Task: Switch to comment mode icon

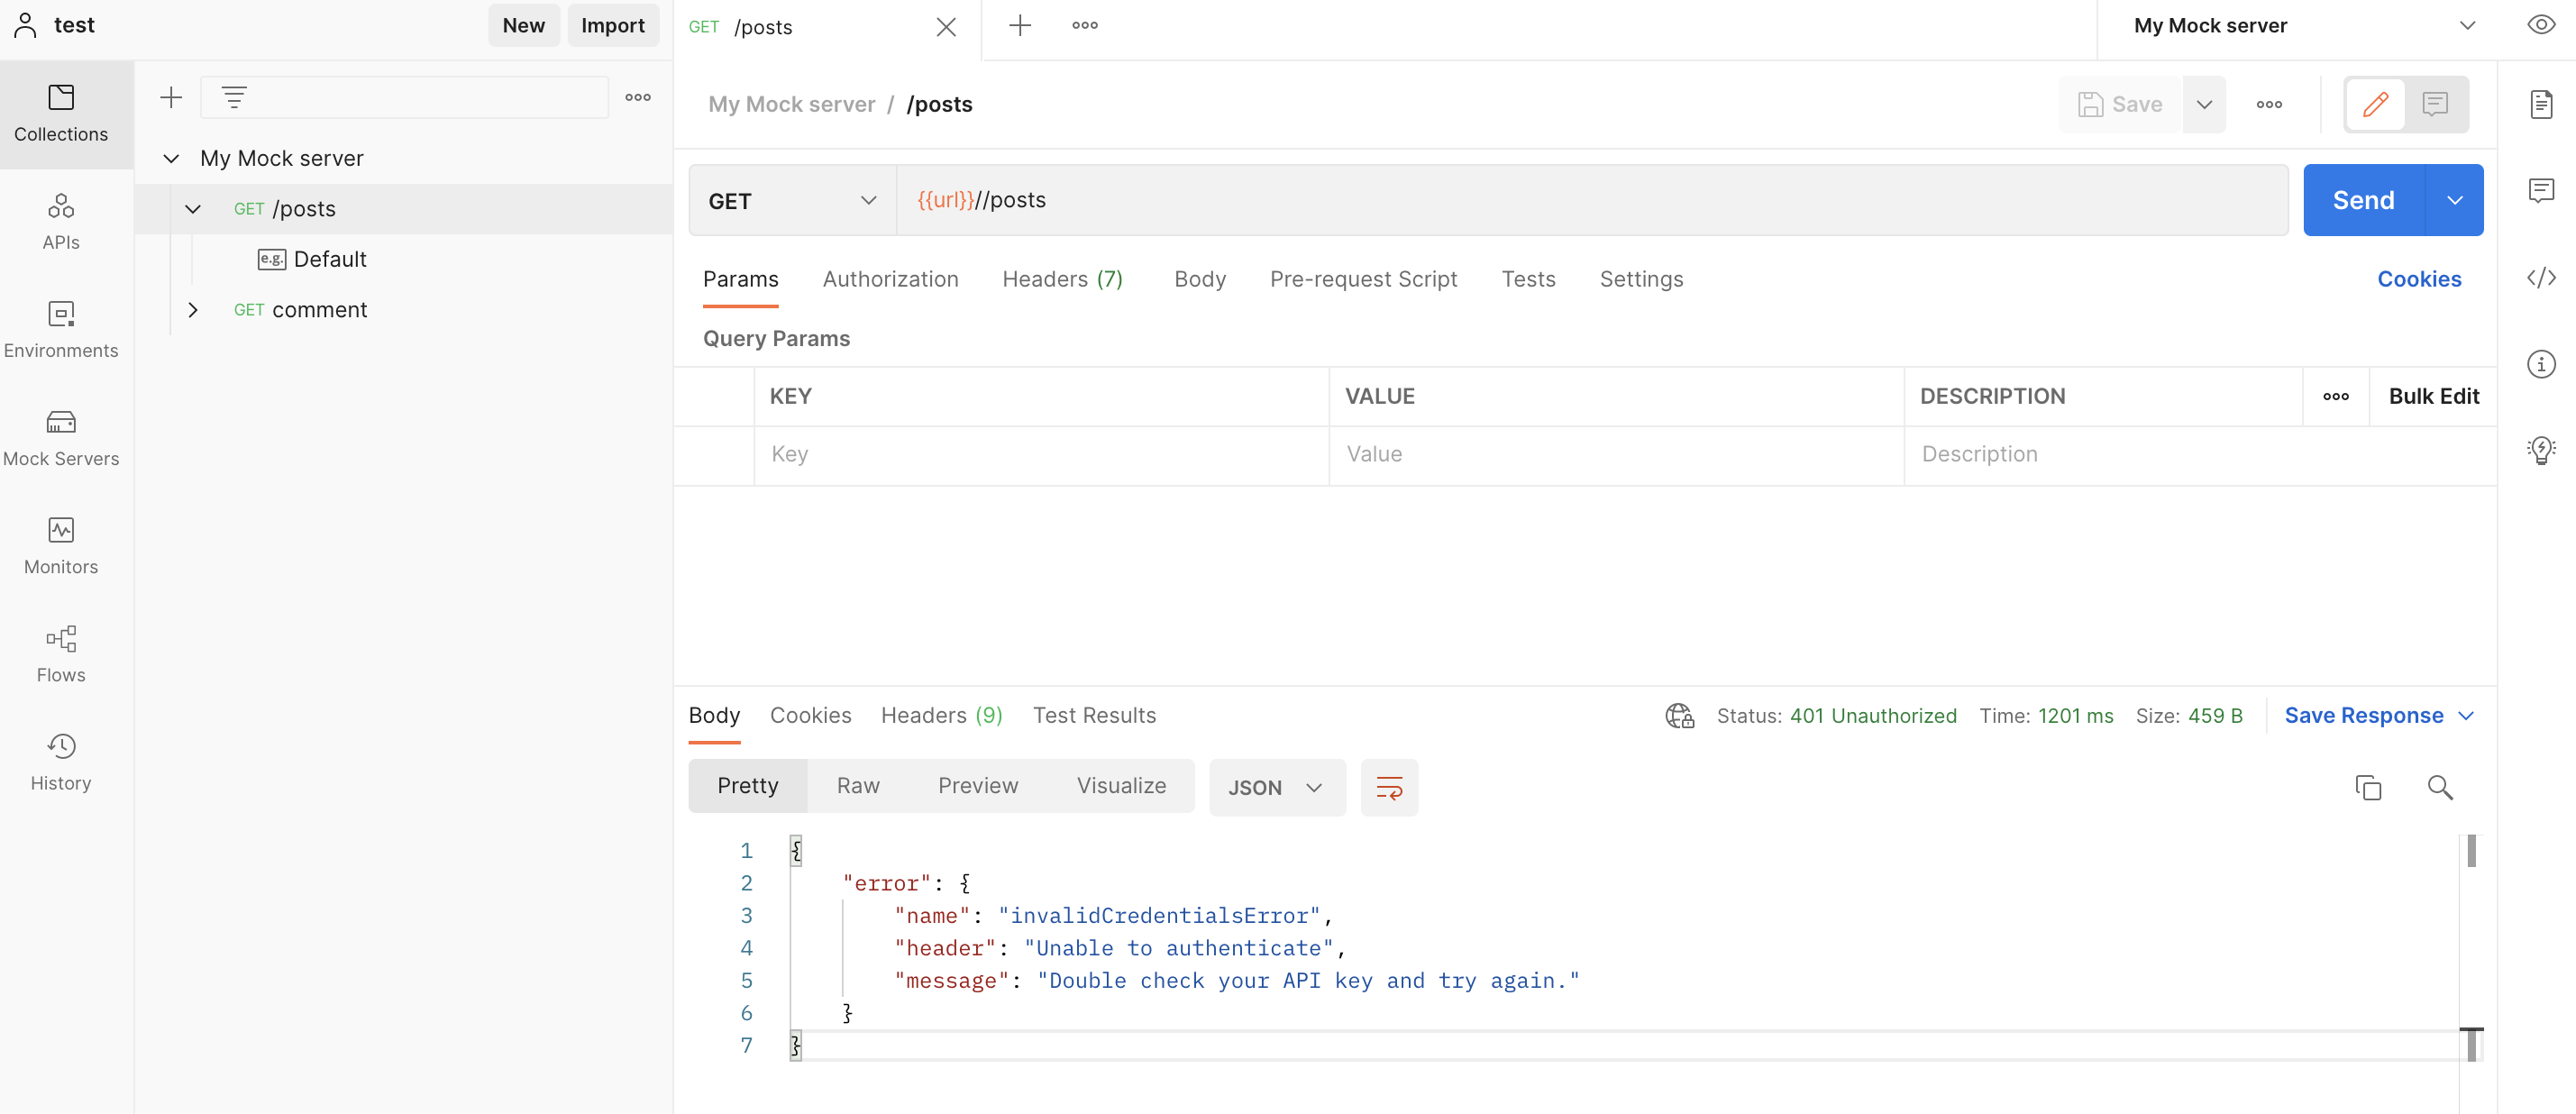Action: click(x=2434, y=104)
